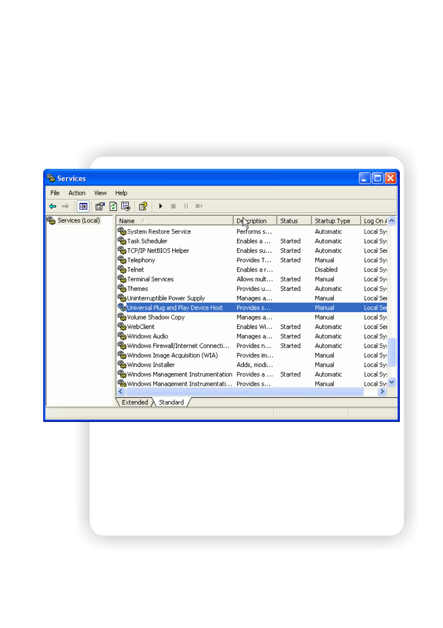Screen dimensions: 443x628
Task: Sort by the Name column header
Action: 175,220
